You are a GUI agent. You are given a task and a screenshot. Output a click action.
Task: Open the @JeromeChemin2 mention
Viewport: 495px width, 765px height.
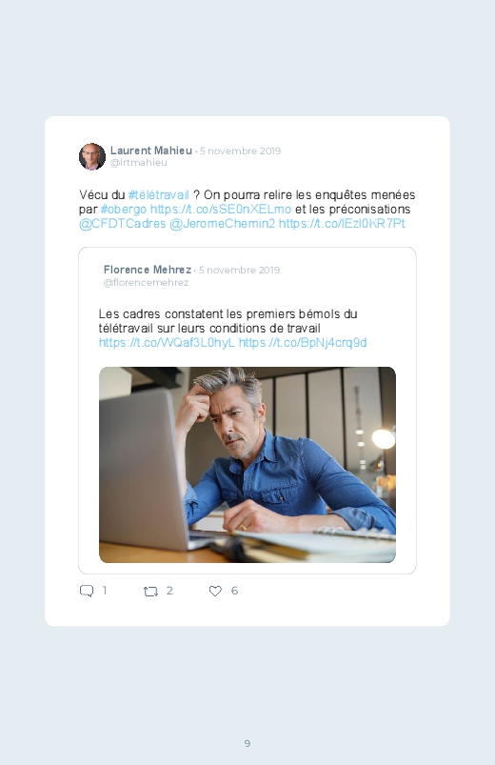click(x=222, y=224)
